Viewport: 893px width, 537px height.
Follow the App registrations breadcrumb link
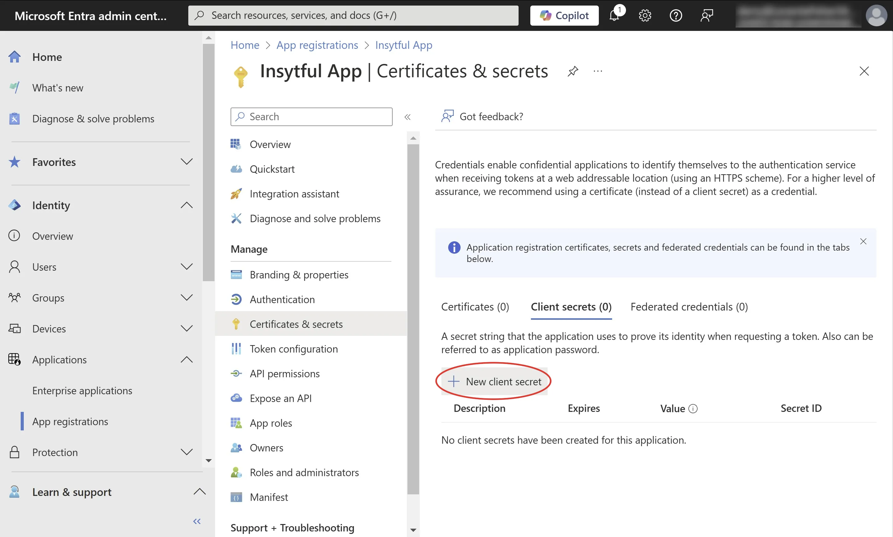[x=317, y=45]
